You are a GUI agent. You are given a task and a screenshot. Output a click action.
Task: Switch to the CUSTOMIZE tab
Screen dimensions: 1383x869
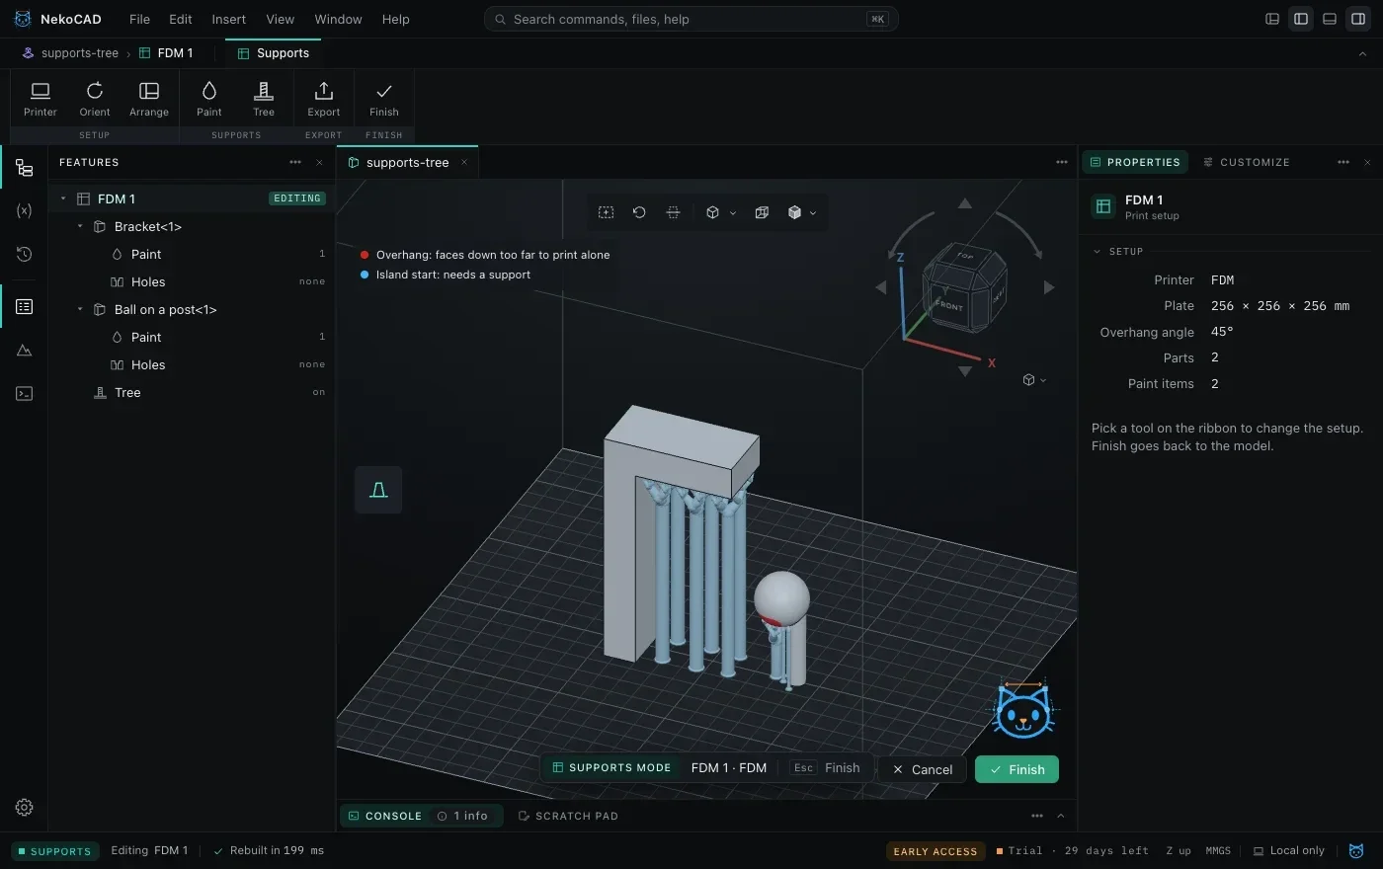tap(1246, 162)
